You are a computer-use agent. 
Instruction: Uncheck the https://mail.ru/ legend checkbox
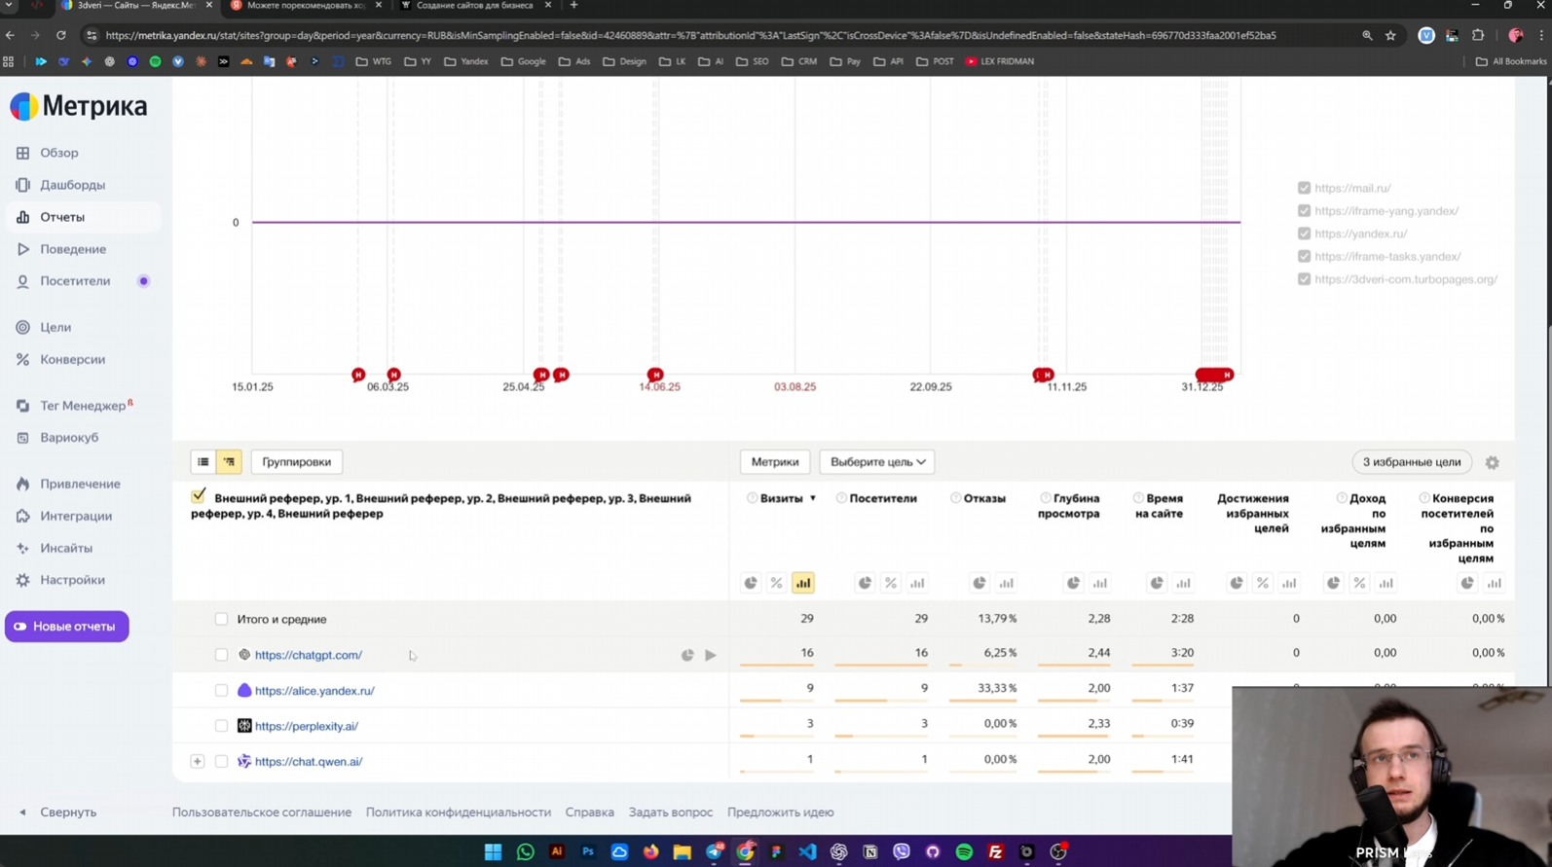pos(1304,188)
